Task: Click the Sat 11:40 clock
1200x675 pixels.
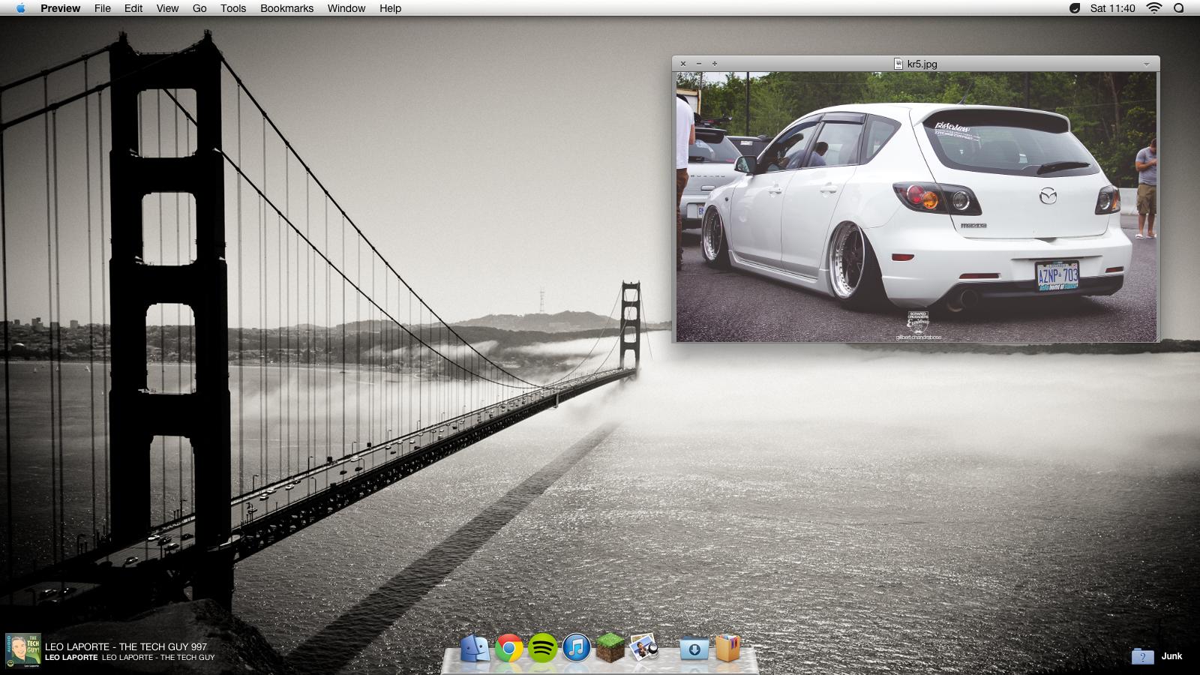Action: 1112,8
